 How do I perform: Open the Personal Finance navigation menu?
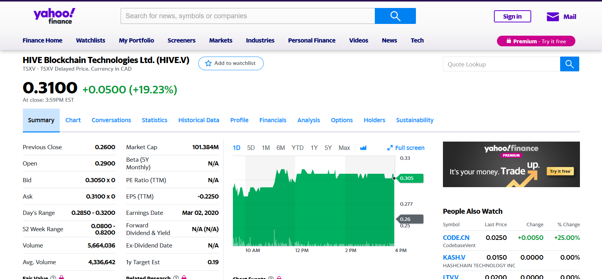coord(312,40)
